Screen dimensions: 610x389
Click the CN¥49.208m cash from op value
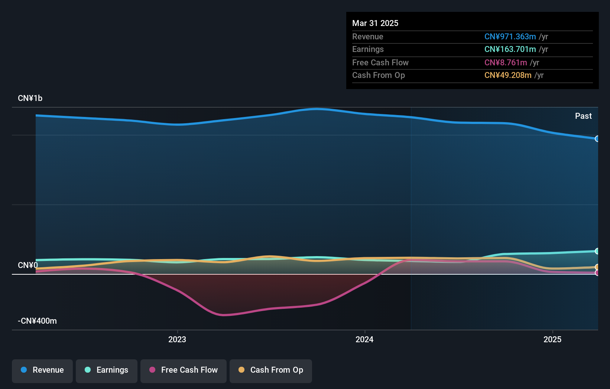click(508, 75)
